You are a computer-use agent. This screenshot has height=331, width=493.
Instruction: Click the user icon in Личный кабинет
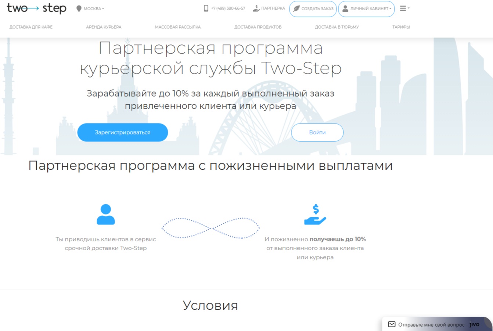point(345,8)
